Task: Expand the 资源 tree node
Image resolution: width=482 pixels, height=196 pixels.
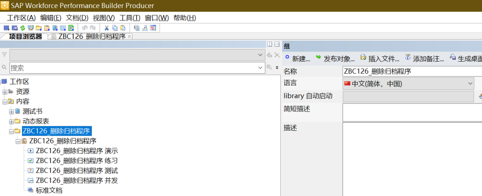Action: 5,92
